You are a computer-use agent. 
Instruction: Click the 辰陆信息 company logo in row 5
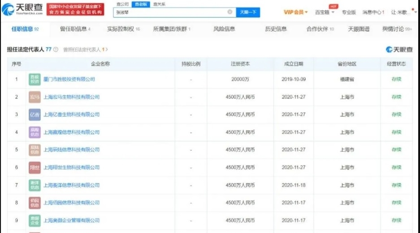tap(35, 150)
